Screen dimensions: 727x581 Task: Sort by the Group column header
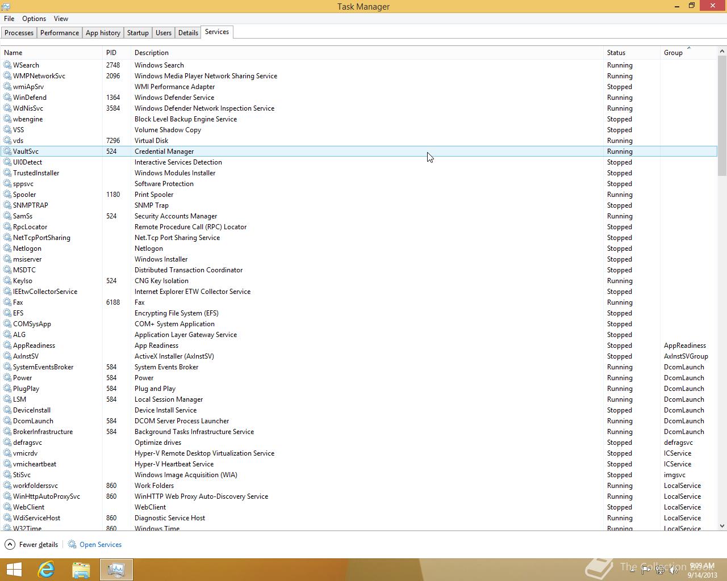pyautogui.click(x=689, y=53)
